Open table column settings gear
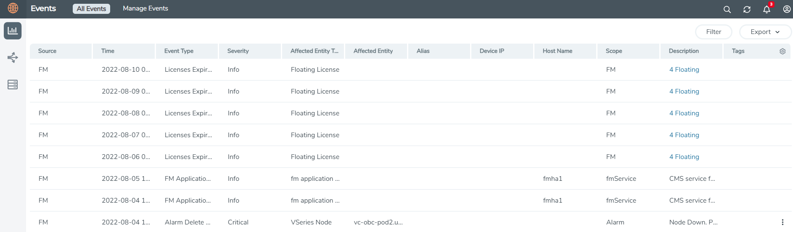Viewport: 793px width, 232px height. point(782,51)
